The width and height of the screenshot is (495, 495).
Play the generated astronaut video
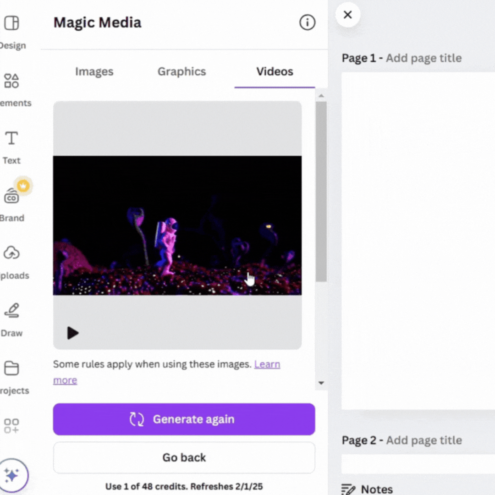pyautogui.click(x=73, y=333)
